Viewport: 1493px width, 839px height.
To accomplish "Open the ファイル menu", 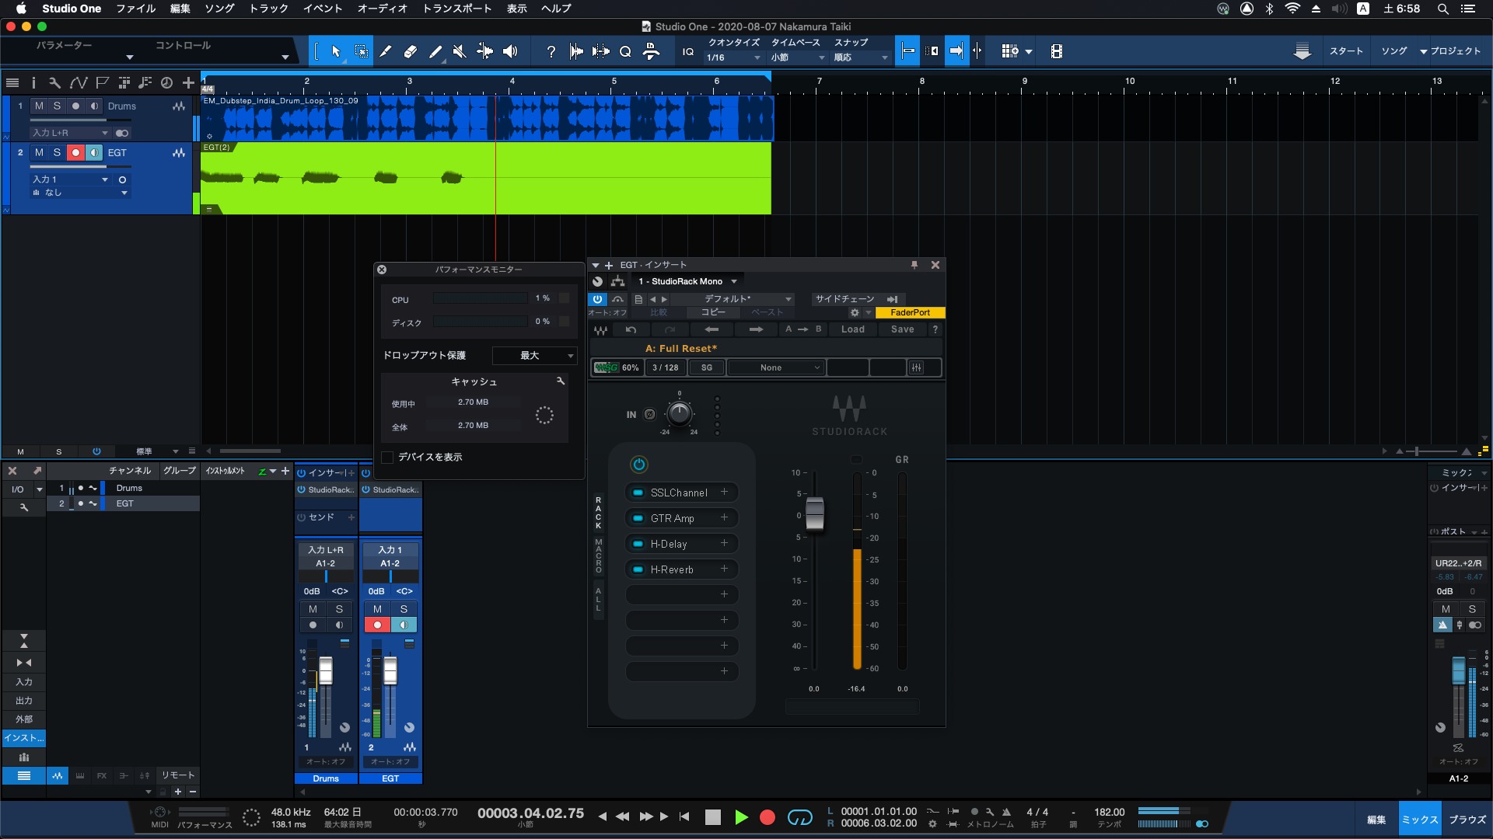I will click(x=136, y=9).
